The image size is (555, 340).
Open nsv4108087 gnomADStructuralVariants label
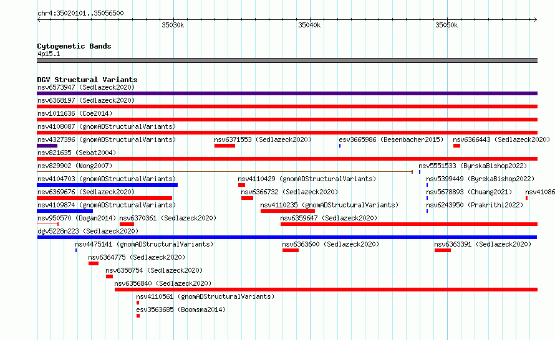tap(107, 126)
